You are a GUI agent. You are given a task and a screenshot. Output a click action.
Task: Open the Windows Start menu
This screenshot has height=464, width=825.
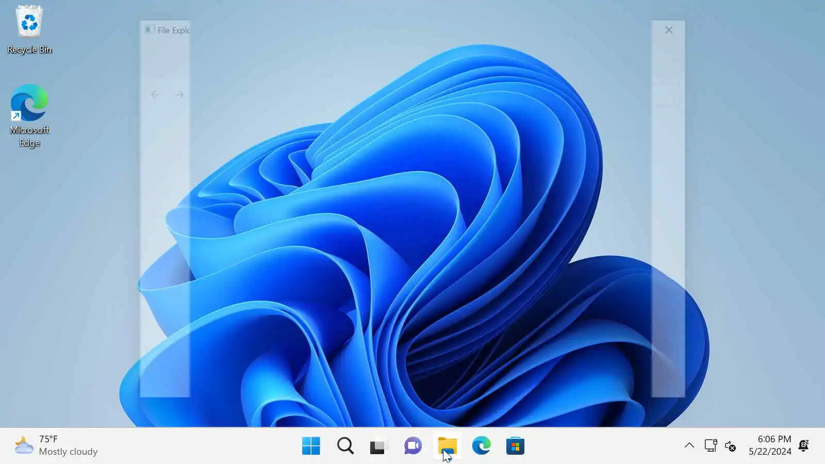point(311,446)
